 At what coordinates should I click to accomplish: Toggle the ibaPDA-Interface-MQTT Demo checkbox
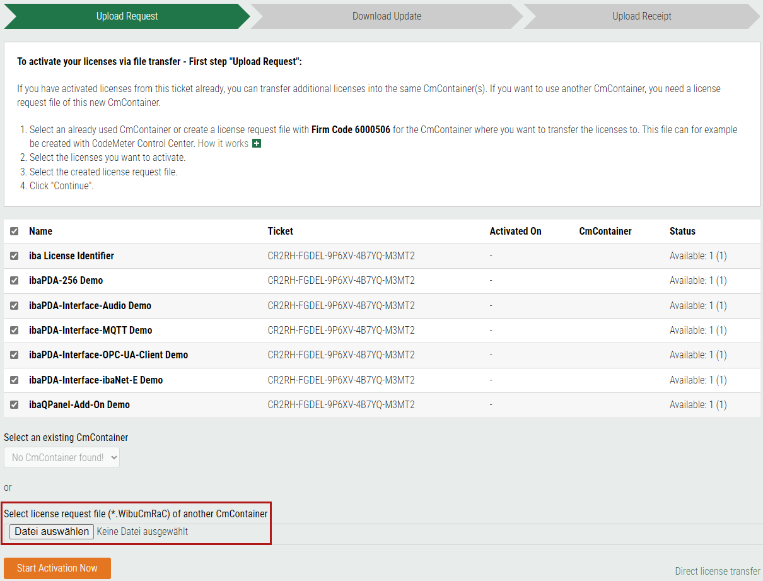(15, 330)
